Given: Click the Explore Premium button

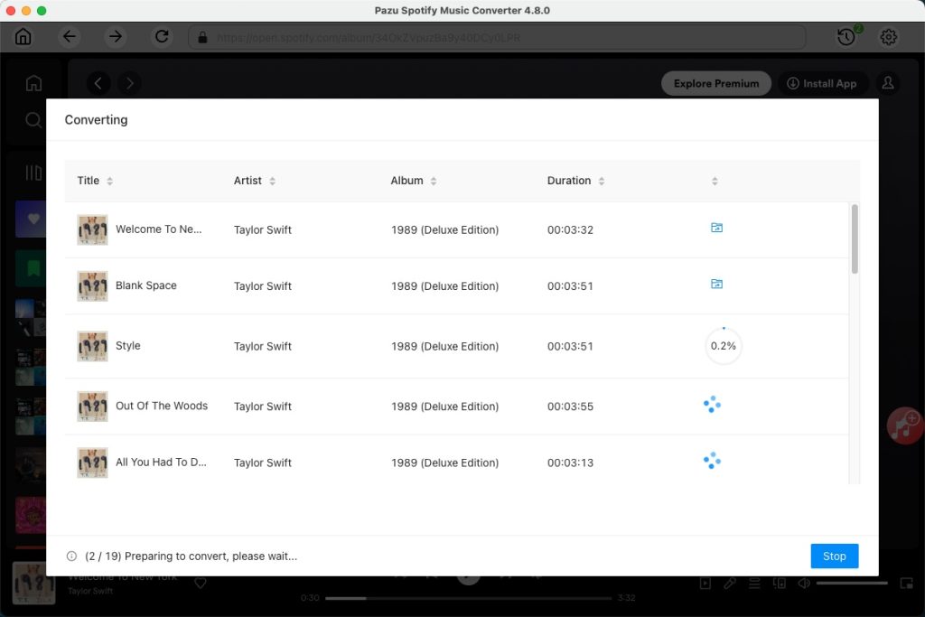Looking at the screenshot, I should pyautogui.click(x=715, y=83).
